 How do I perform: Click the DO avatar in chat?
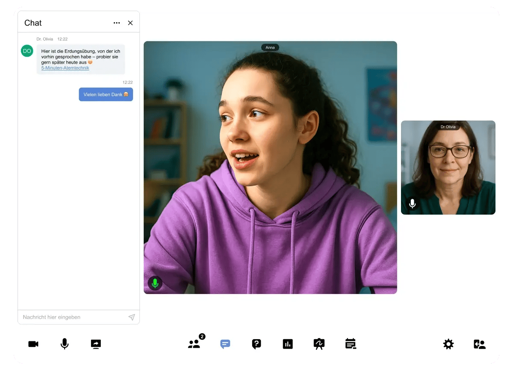(27, 51)
